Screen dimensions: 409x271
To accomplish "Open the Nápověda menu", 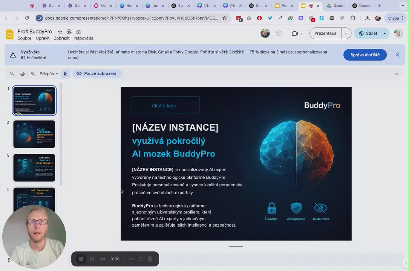I will tap(84, 38).
